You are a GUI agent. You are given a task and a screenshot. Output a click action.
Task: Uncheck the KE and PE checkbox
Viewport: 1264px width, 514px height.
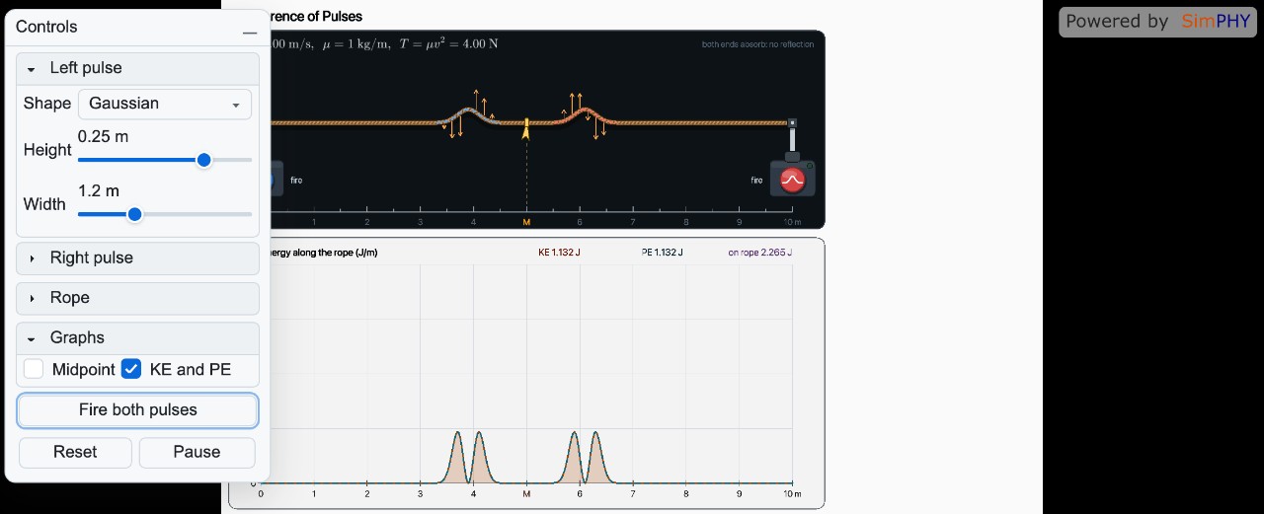tap(131, 369)
